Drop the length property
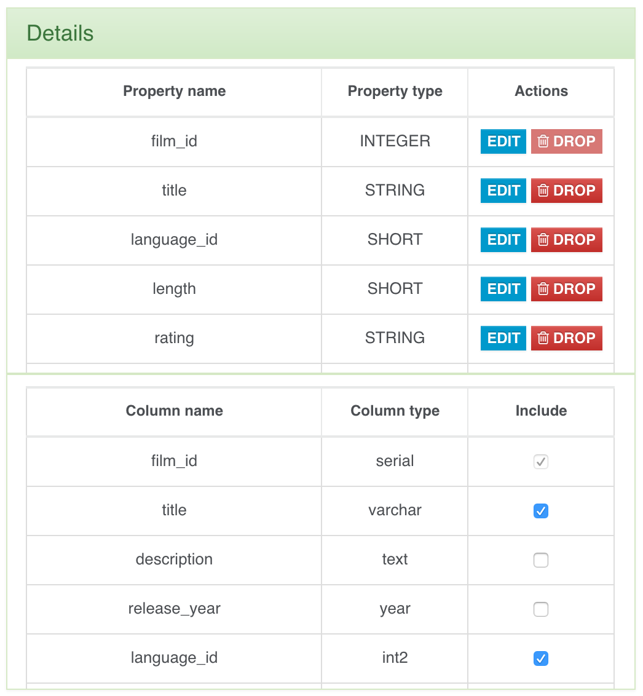Screen dimensions: 643x696 pyautogui.click(x=566, y=289)
